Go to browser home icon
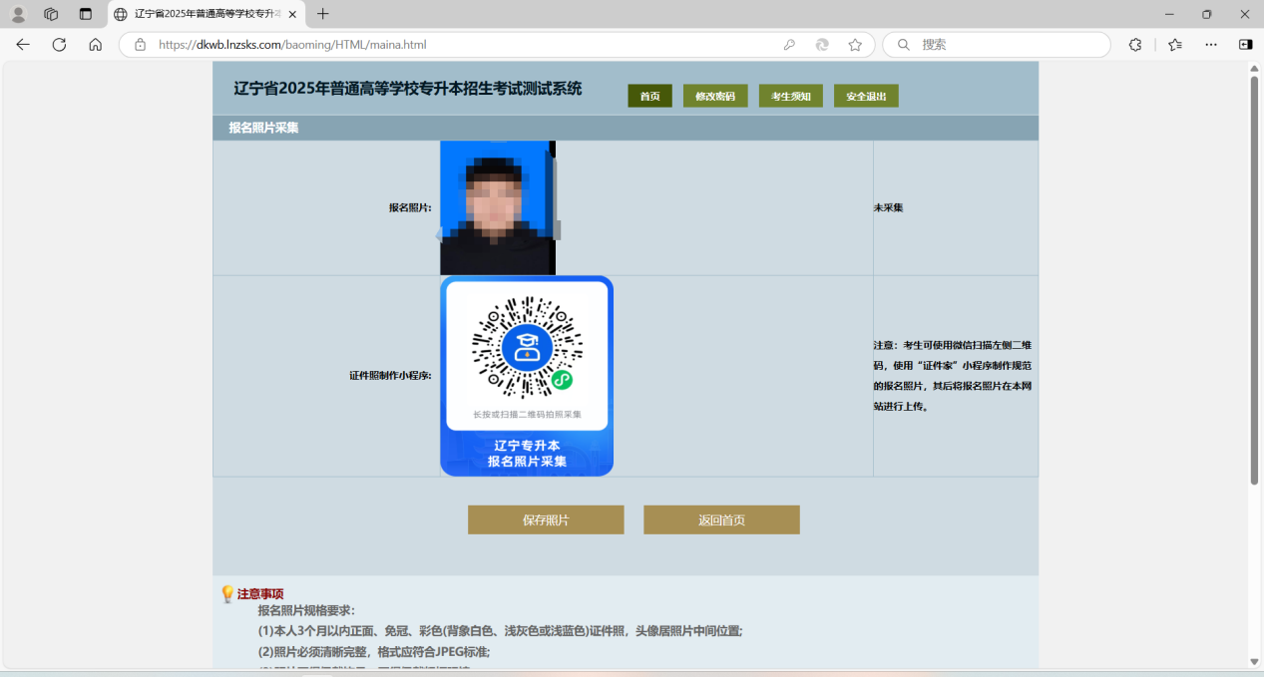The image size is (1264, 677). pyautogui.click(x=95, y=45)
